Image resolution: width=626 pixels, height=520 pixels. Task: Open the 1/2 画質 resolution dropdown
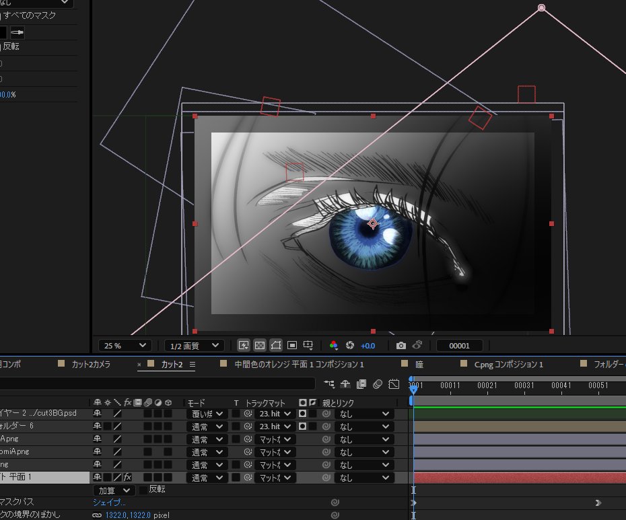click(194, 346)
